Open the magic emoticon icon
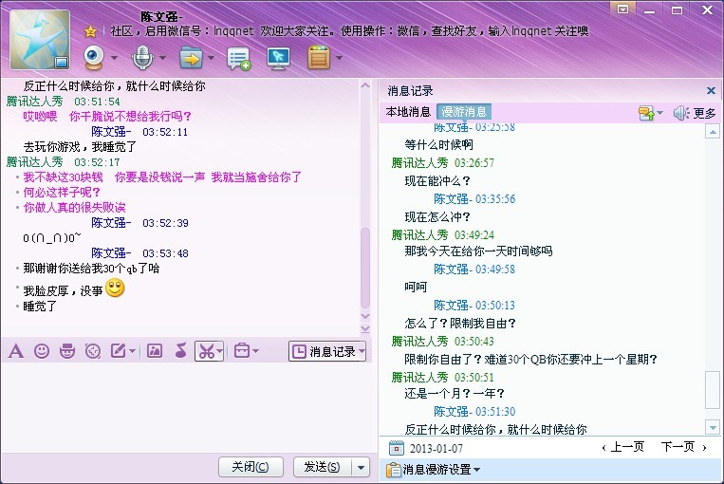The width and height of the screenshot is (724, 484). pyautogui.click(x=67, y=351)
